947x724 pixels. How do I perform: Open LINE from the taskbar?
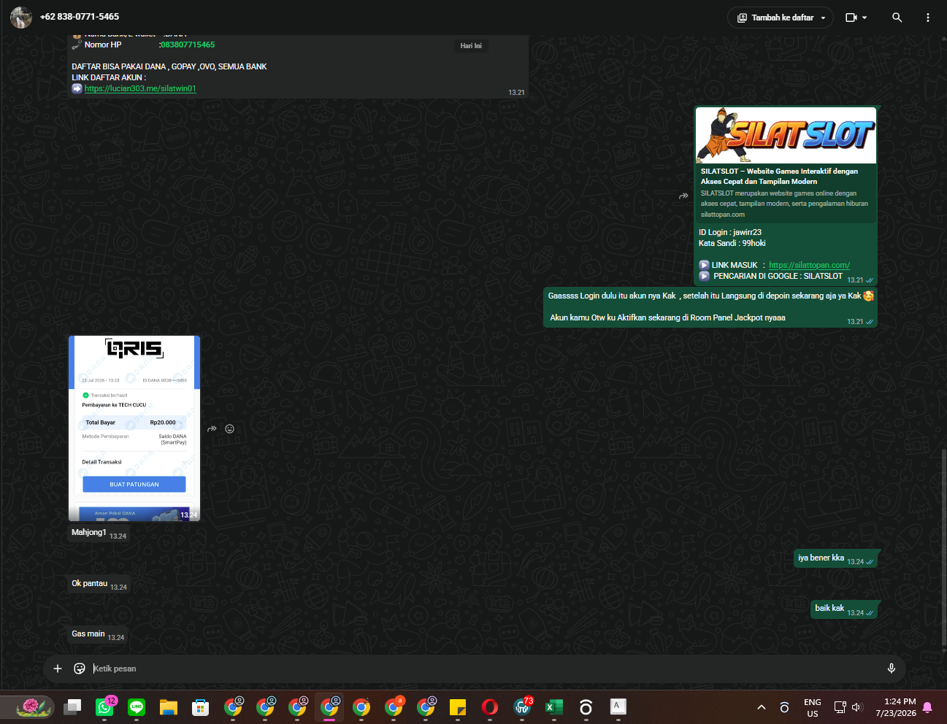point(137,706)
